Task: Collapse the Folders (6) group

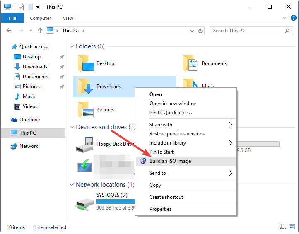Action: [x=72, y=46]
